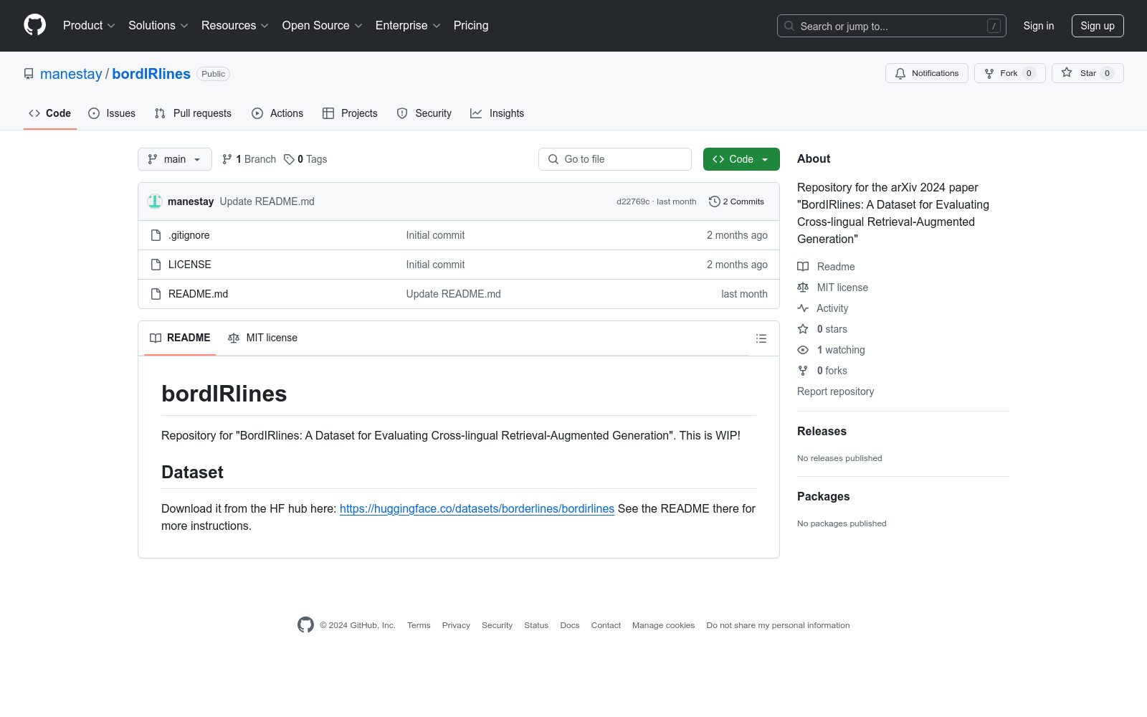The height and width of the screenshot is (717, 1147).
Task: Click the footer Manage cookies link
Action: click(663, 625)
